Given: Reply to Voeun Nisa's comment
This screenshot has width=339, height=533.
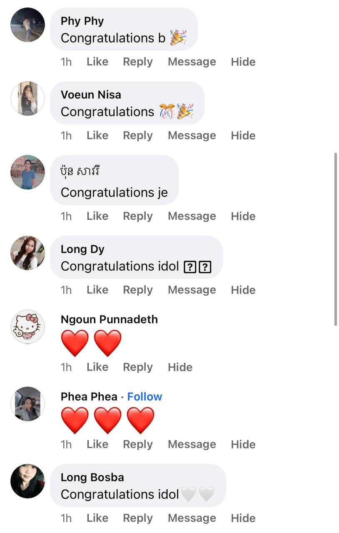Looking at the screenshot, I should [138, 136].
